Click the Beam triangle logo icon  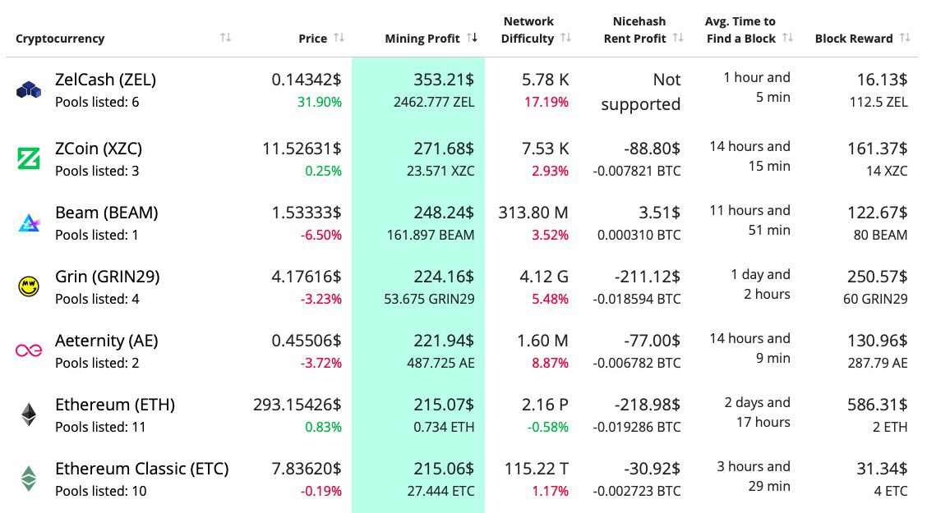(x=29, y=222)
